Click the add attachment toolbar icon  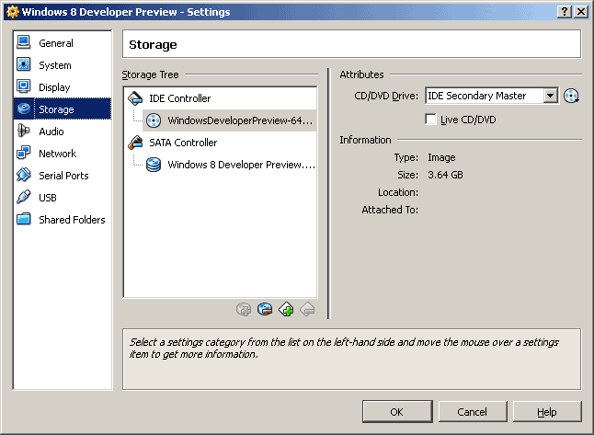pos(244,309)
